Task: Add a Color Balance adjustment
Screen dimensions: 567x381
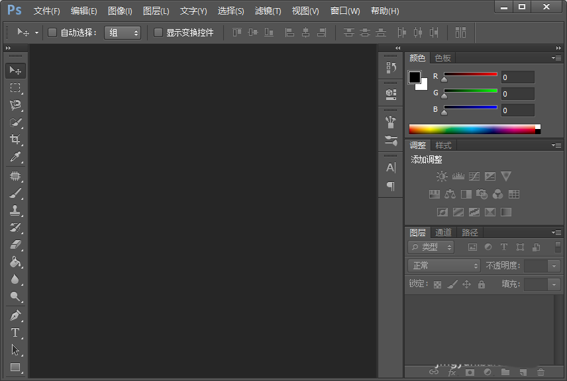Action: tap(450, 194)
